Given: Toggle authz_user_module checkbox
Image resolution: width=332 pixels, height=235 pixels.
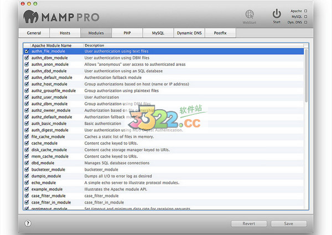Looking at the screenshot, I should (x=27, y=97).
